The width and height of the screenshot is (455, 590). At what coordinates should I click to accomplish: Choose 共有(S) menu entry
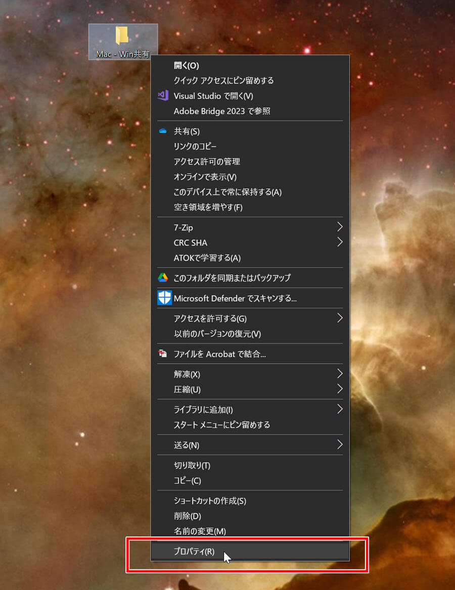tap(250, 131)
